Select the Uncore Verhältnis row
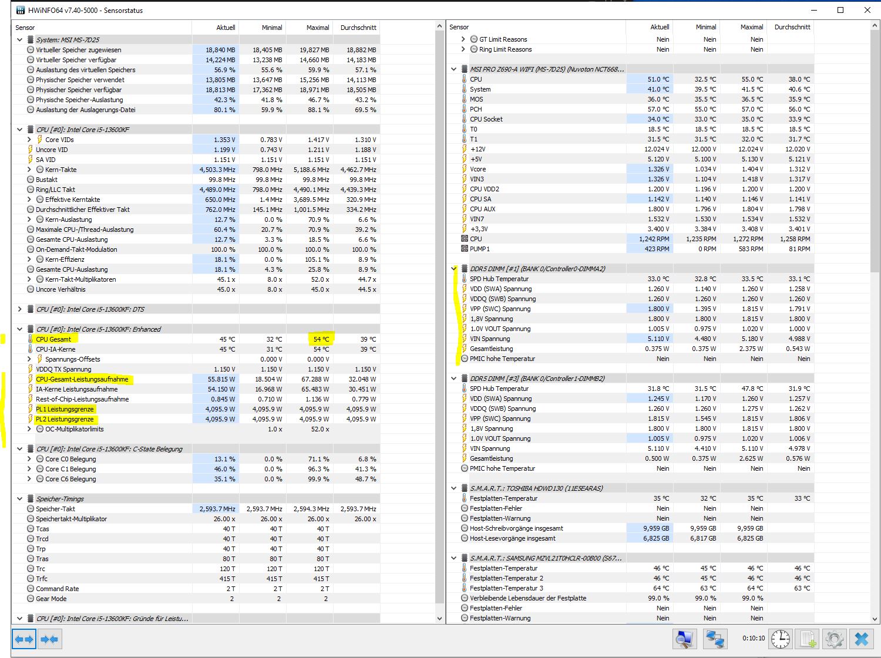This screenshot has width=881, height=658. click(x=196, y=289)
